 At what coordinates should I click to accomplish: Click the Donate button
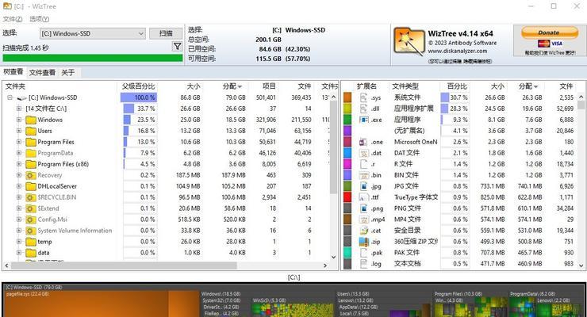[549, 33]
